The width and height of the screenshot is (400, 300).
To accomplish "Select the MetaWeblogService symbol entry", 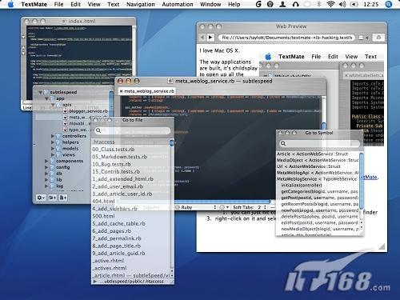I will point(318,179).
